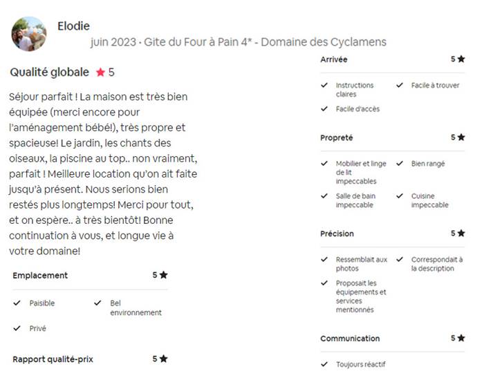Click the Propreté section heading
The height and width of the screenshot is (380, 484).
tap(337, 138)
